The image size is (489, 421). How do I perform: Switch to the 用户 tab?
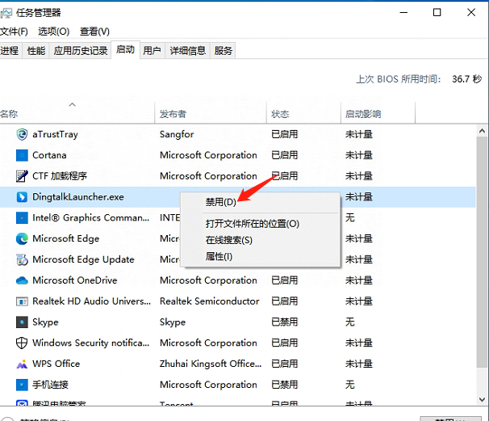[x=152, y=51]
